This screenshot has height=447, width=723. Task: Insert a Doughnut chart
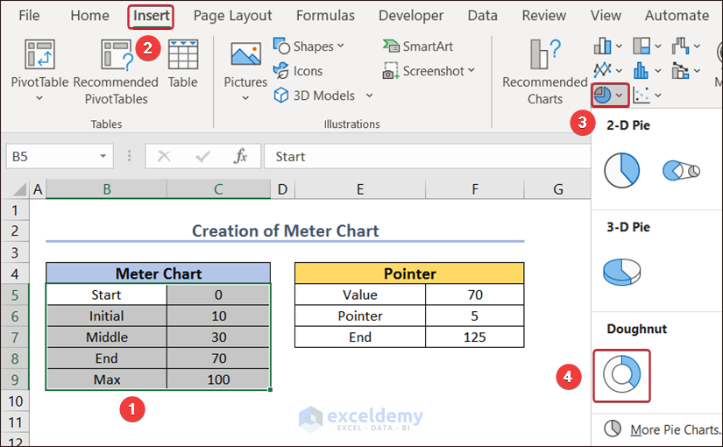621,375
